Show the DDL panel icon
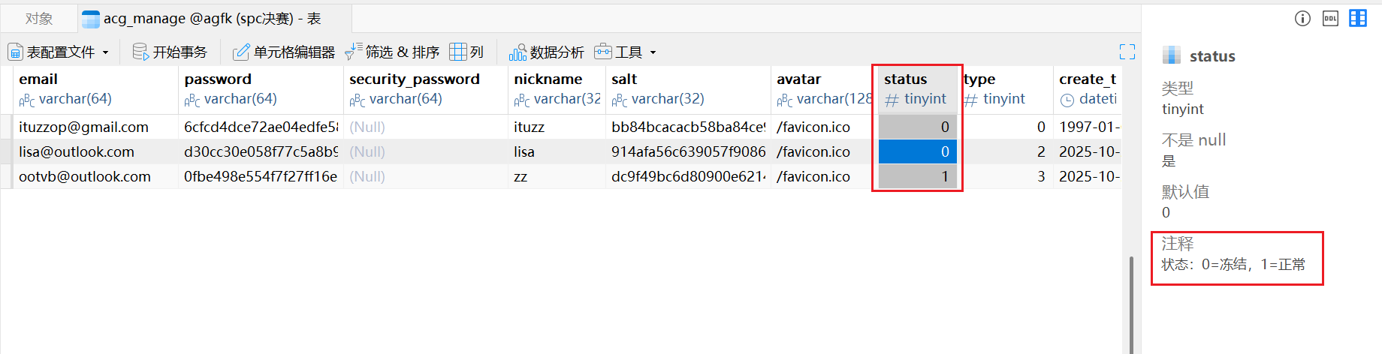The width and height of the screenshot is (1382, 354). (1330, 19)
